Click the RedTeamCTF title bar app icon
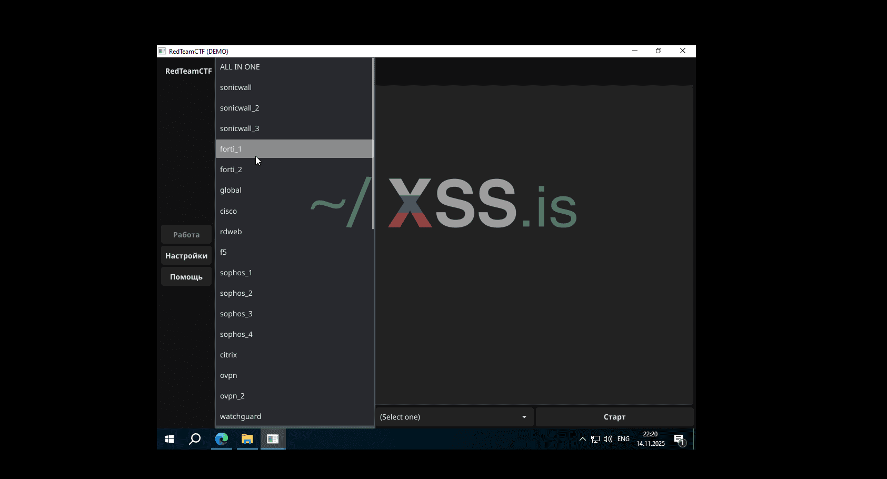The height and width of the screenshot is (479, 887). click(162, 51)
